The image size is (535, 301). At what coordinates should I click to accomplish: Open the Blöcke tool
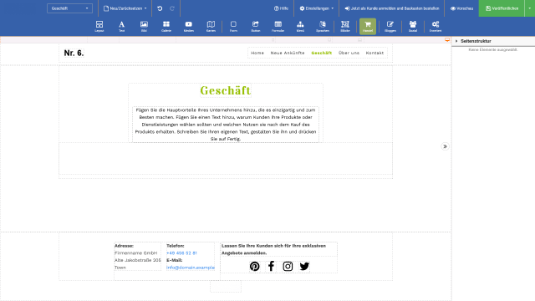click(345, 26)
